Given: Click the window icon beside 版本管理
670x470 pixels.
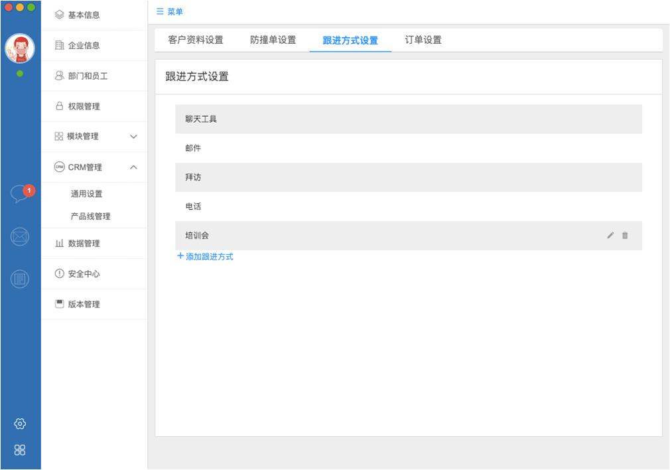Looking at the screenshot, I should point(60,304).
